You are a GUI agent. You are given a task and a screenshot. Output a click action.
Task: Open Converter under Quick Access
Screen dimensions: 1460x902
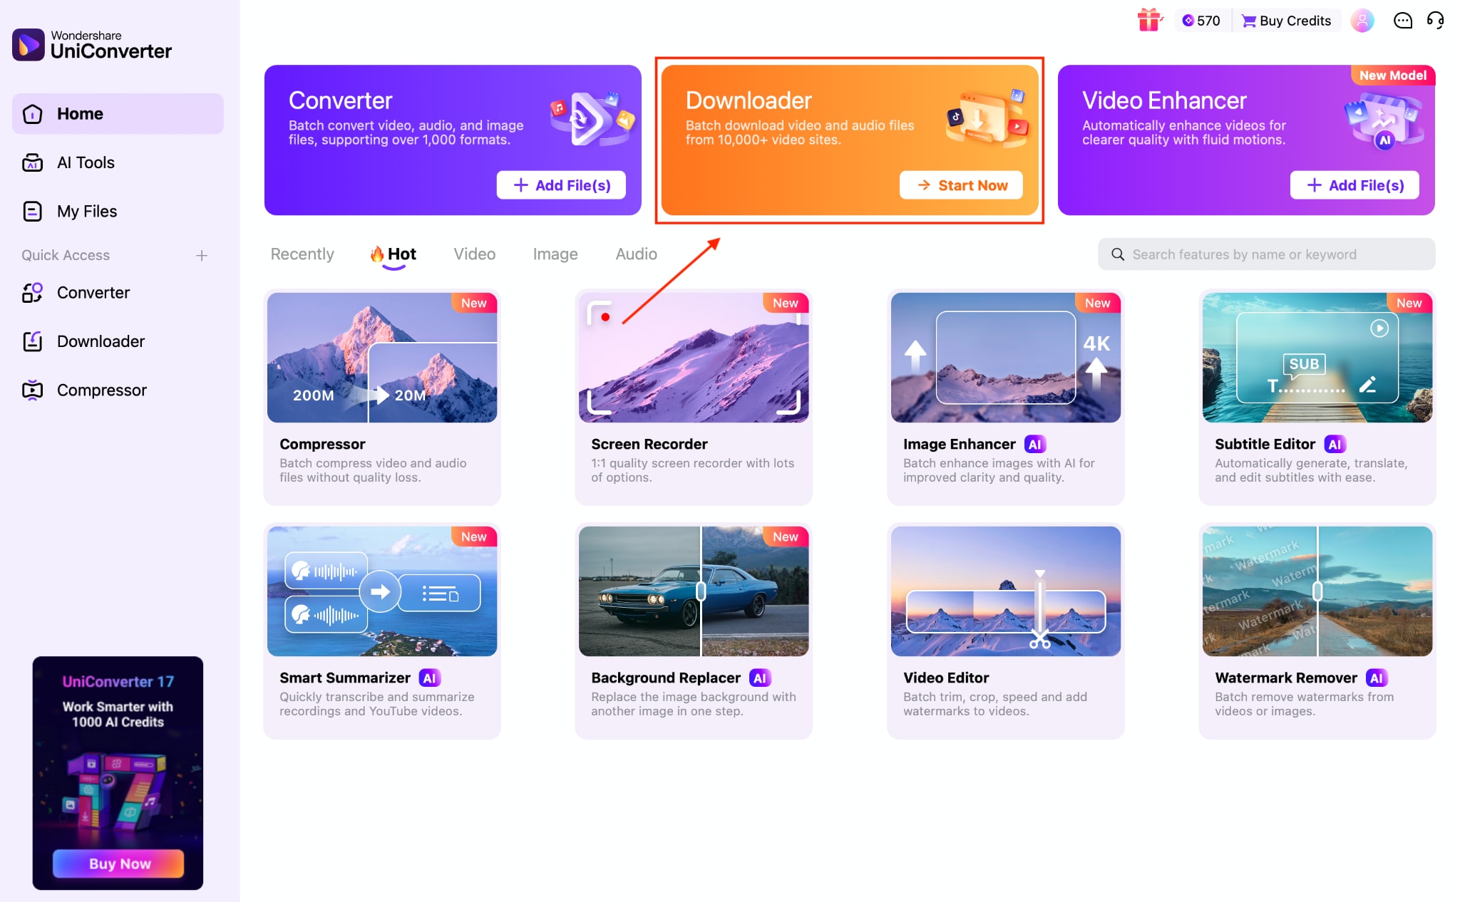(x=93, y=292)
